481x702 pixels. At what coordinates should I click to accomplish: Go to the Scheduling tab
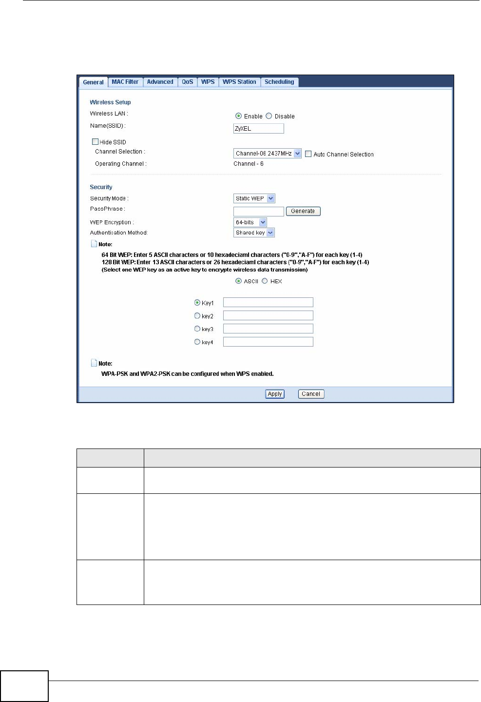(279, 82)
